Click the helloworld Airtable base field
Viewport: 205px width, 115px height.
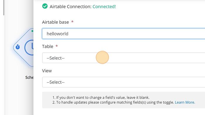tap(124, 34)
